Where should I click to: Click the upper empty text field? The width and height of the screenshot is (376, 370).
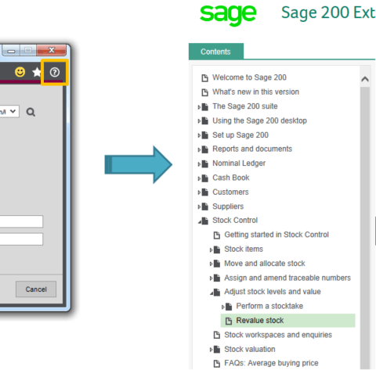[x=21, y=221]
